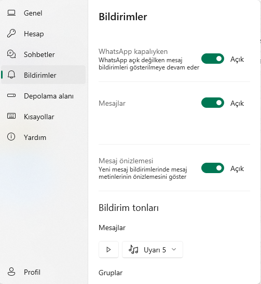Click the chevron arrow beside Uyarı 5
This screenshot has height=284, width=261.
[174, 249]
